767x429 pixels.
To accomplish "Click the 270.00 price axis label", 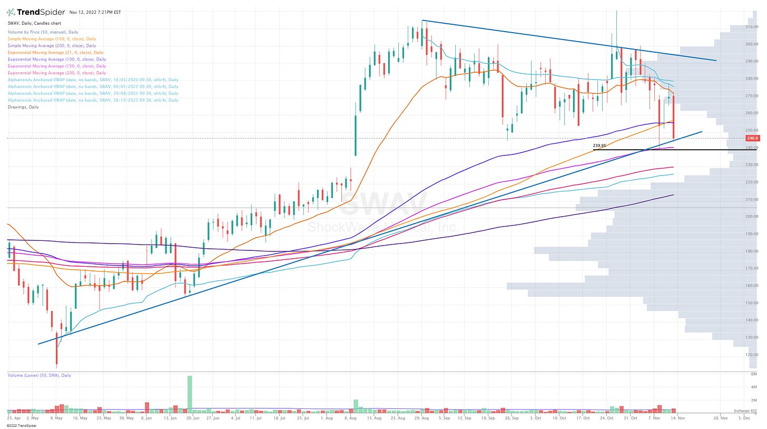I will pos(752,96).
